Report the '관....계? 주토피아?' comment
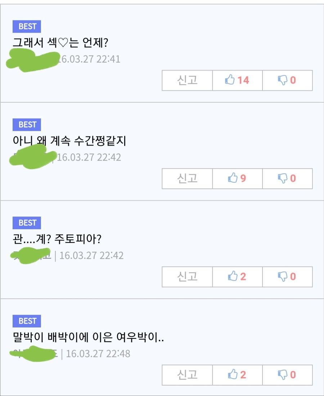This screenshot has height=396, width=324. click(x=187, y=277)
